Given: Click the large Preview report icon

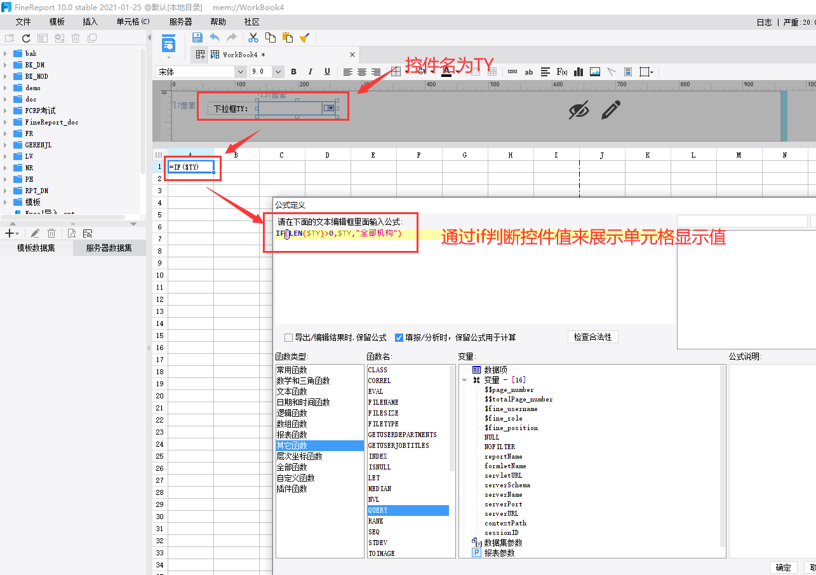Looking at the screenshot, I should tap(168, 44).
